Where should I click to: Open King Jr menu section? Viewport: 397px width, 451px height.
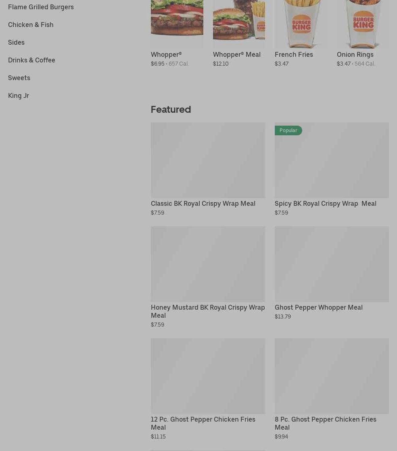click(19, 95)
